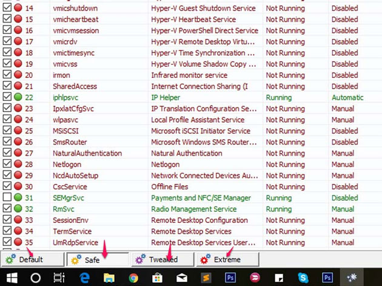
Task: Uncheck the MSiSCSI row checkbox
Action: (x=7, y=131)
